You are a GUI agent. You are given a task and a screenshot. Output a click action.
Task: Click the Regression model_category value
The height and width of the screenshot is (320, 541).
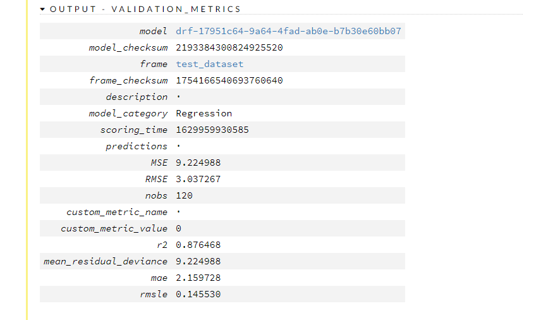click(x=204, y=113)
